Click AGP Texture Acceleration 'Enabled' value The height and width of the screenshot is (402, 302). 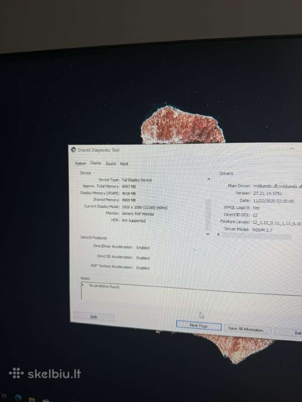(143, 268)
